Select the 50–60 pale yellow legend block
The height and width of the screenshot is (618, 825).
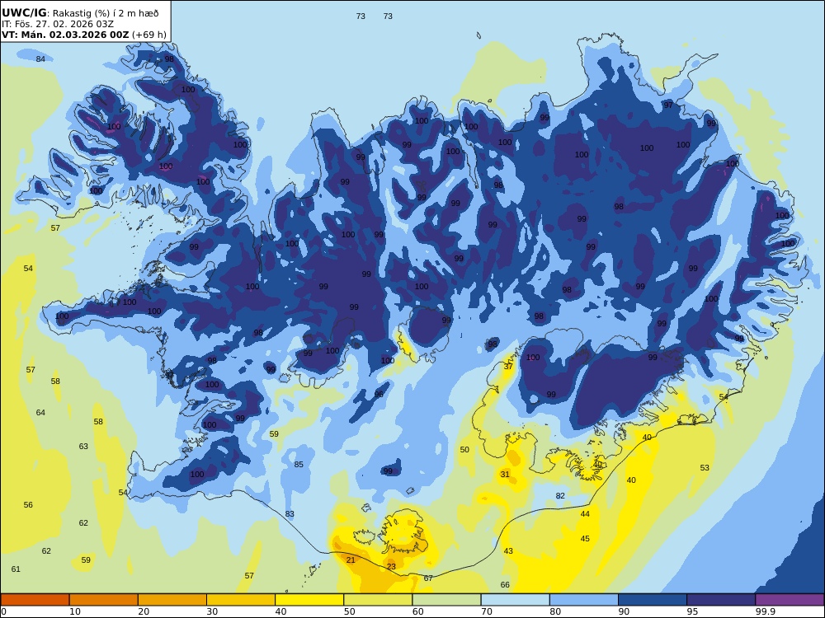(378, 600)
